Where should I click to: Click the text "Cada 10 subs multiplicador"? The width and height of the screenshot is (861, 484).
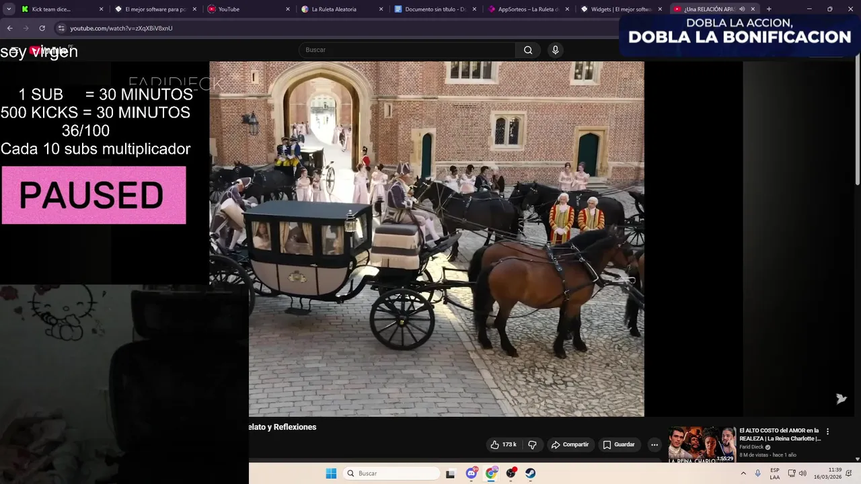pos(96,149)
